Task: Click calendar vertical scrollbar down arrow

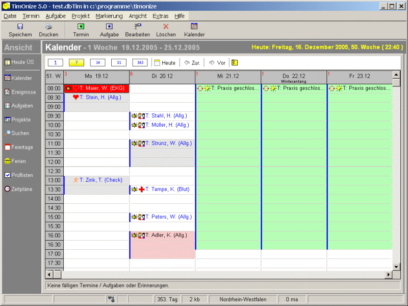Action: (x=396, y=267)
